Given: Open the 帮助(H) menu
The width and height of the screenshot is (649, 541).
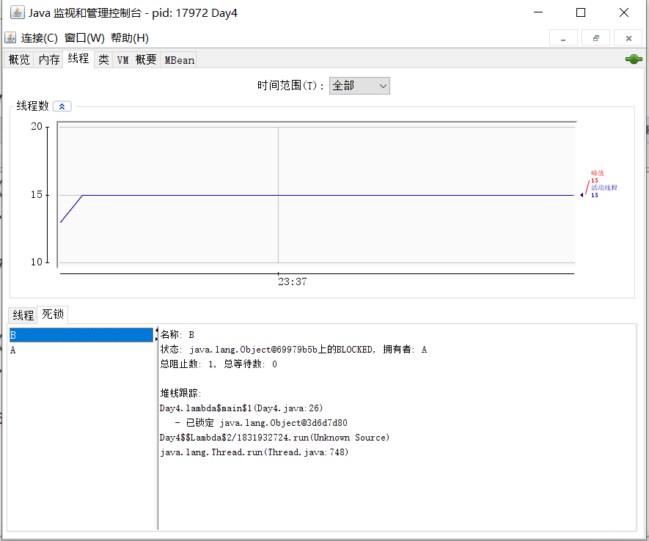Looking at the screenshot, I should [x=130, y=38].
